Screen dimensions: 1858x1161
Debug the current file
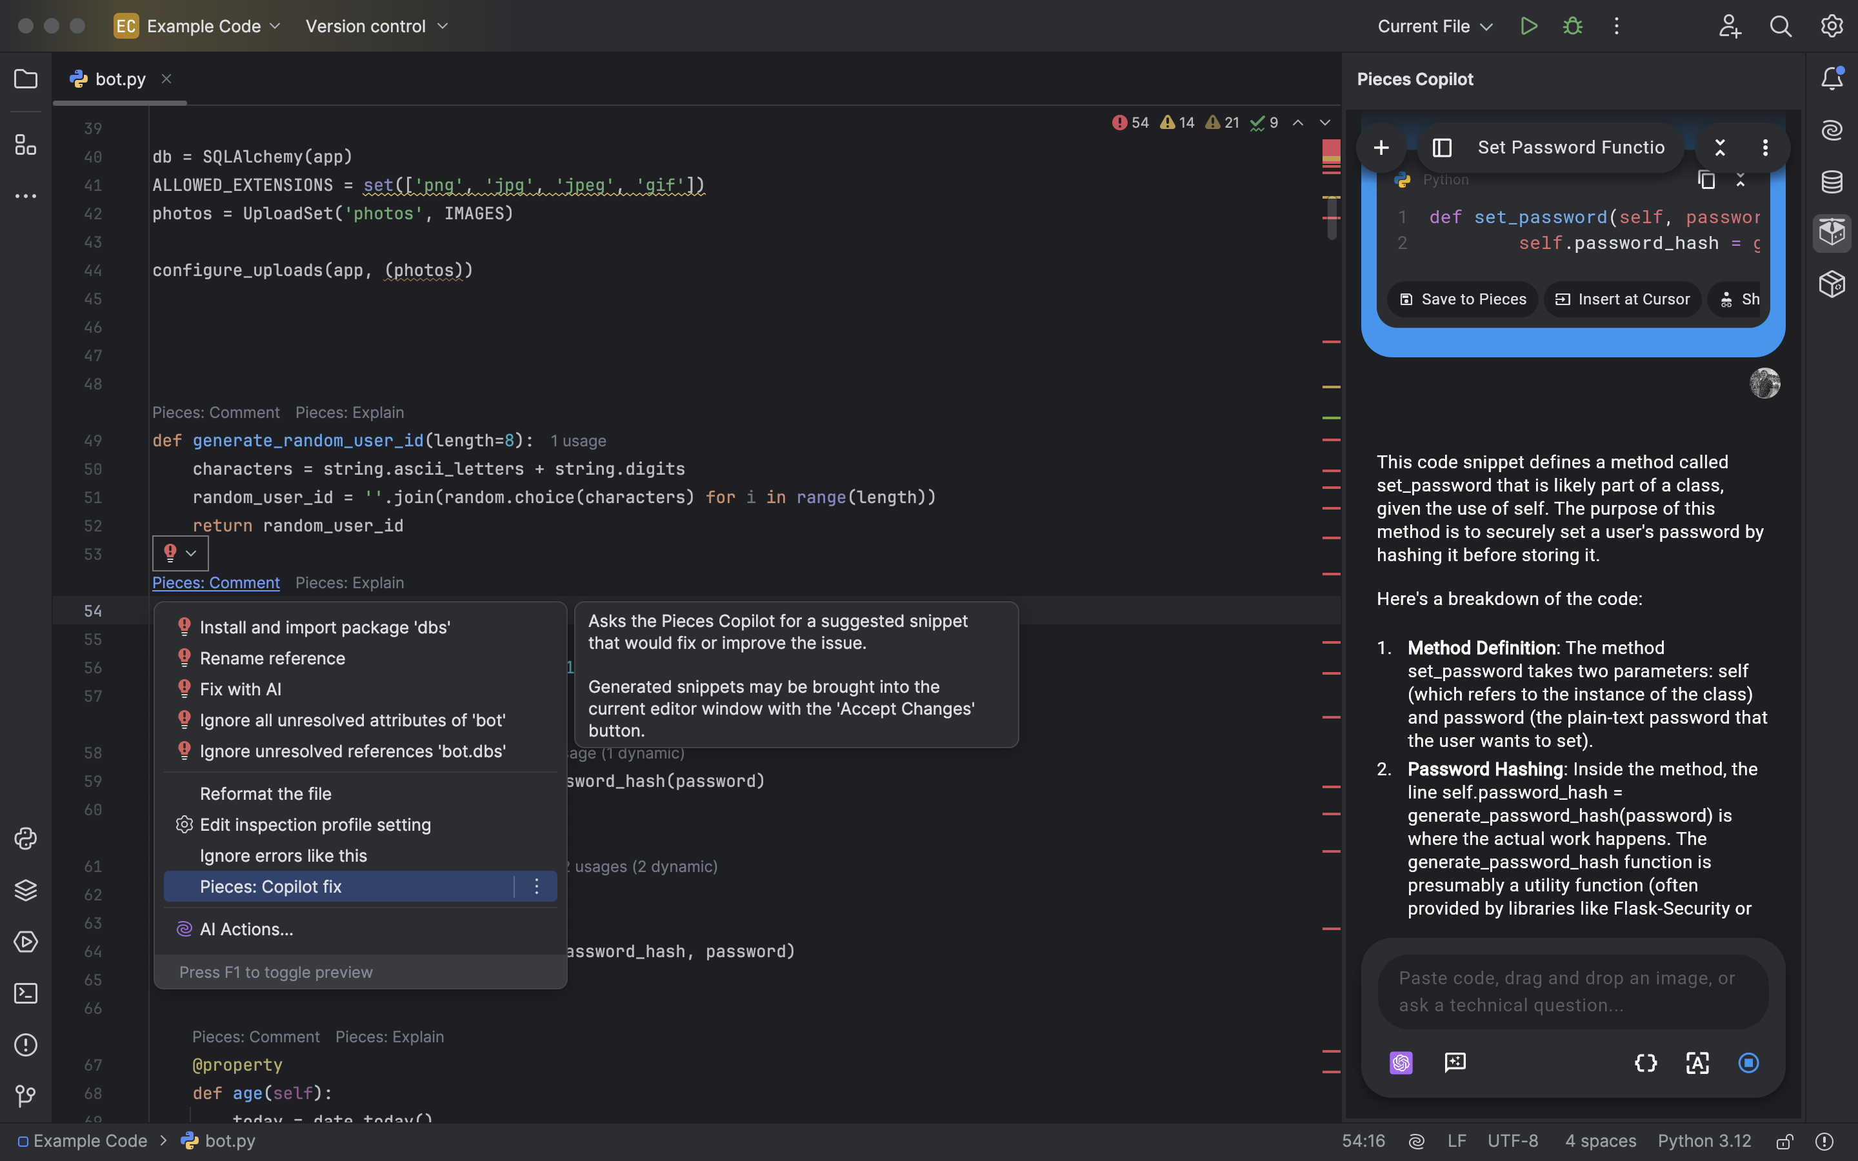[1572, 26]
